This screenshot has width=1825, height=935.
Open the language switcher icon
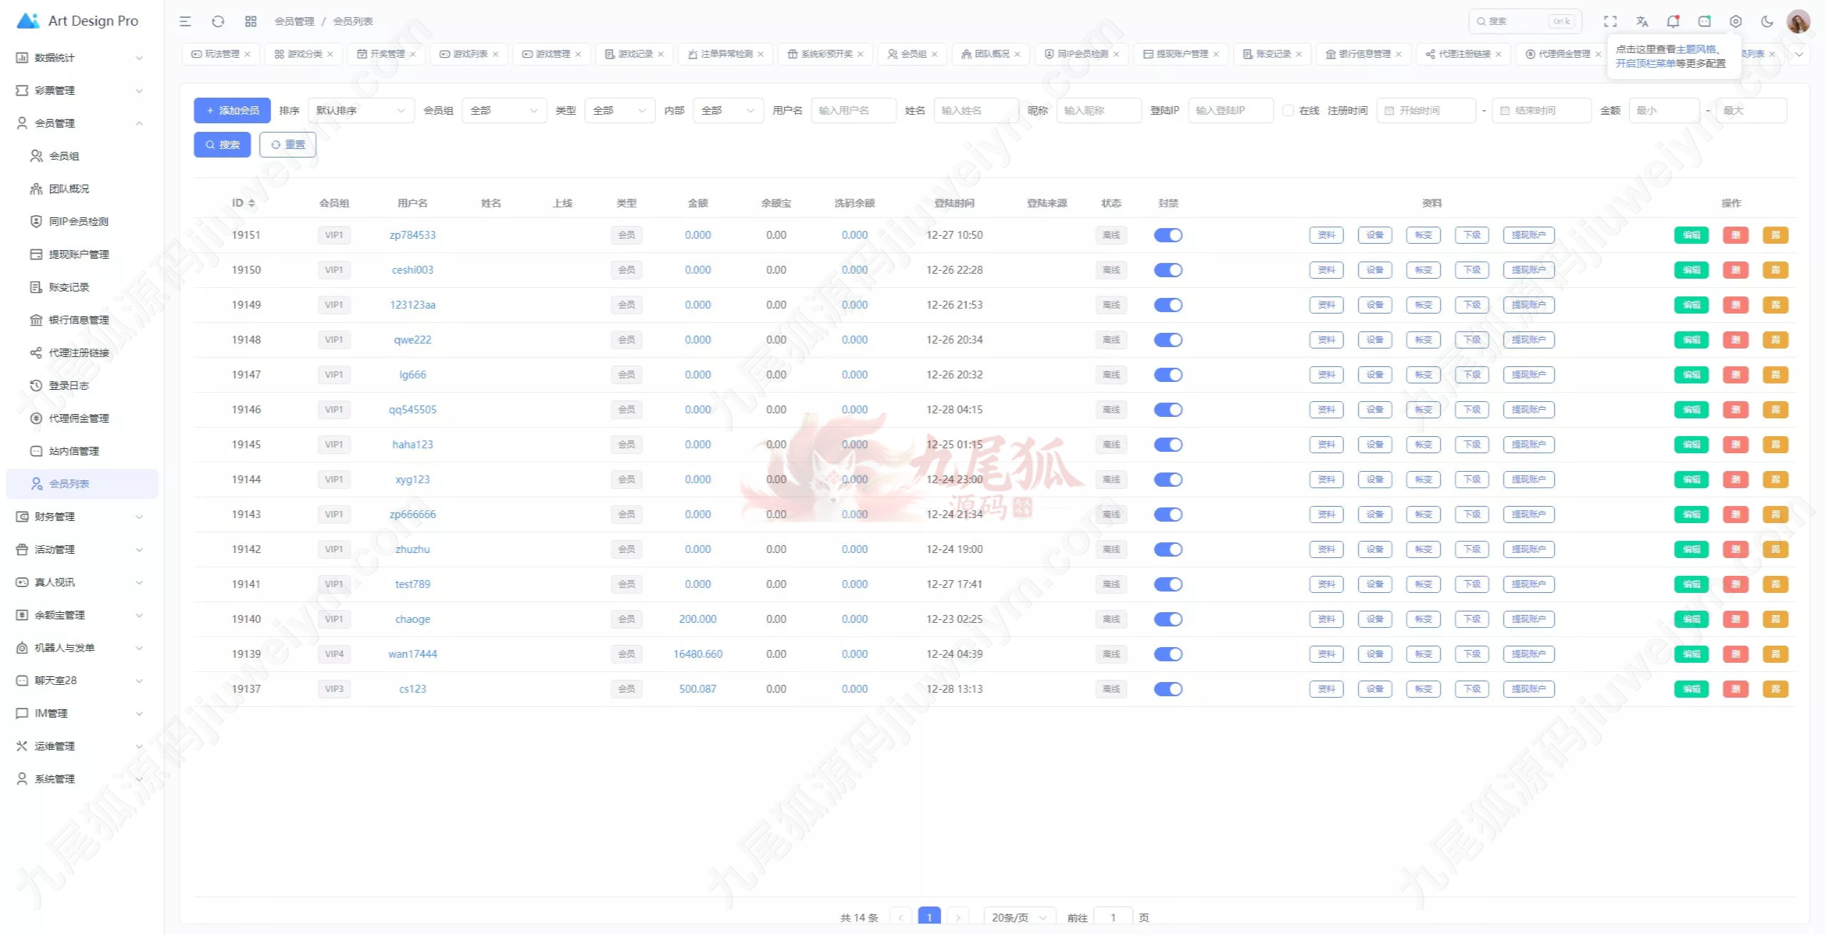click(1642, 21)
